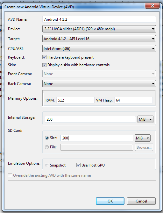Click the RAM value field
163x213 pixels.
(x=75, y=100)
